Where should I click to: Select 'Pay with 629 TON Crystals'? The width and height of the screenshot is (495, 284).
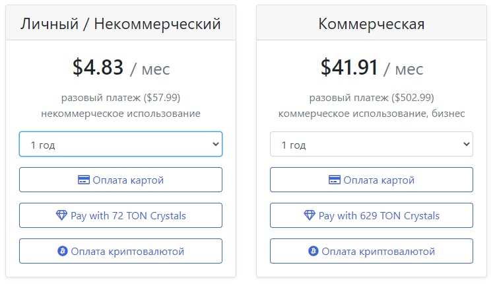(x=372, y=215)
